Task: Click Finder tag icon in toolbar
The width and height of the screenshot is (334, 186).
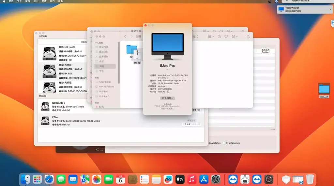Action: pos(226,36)
